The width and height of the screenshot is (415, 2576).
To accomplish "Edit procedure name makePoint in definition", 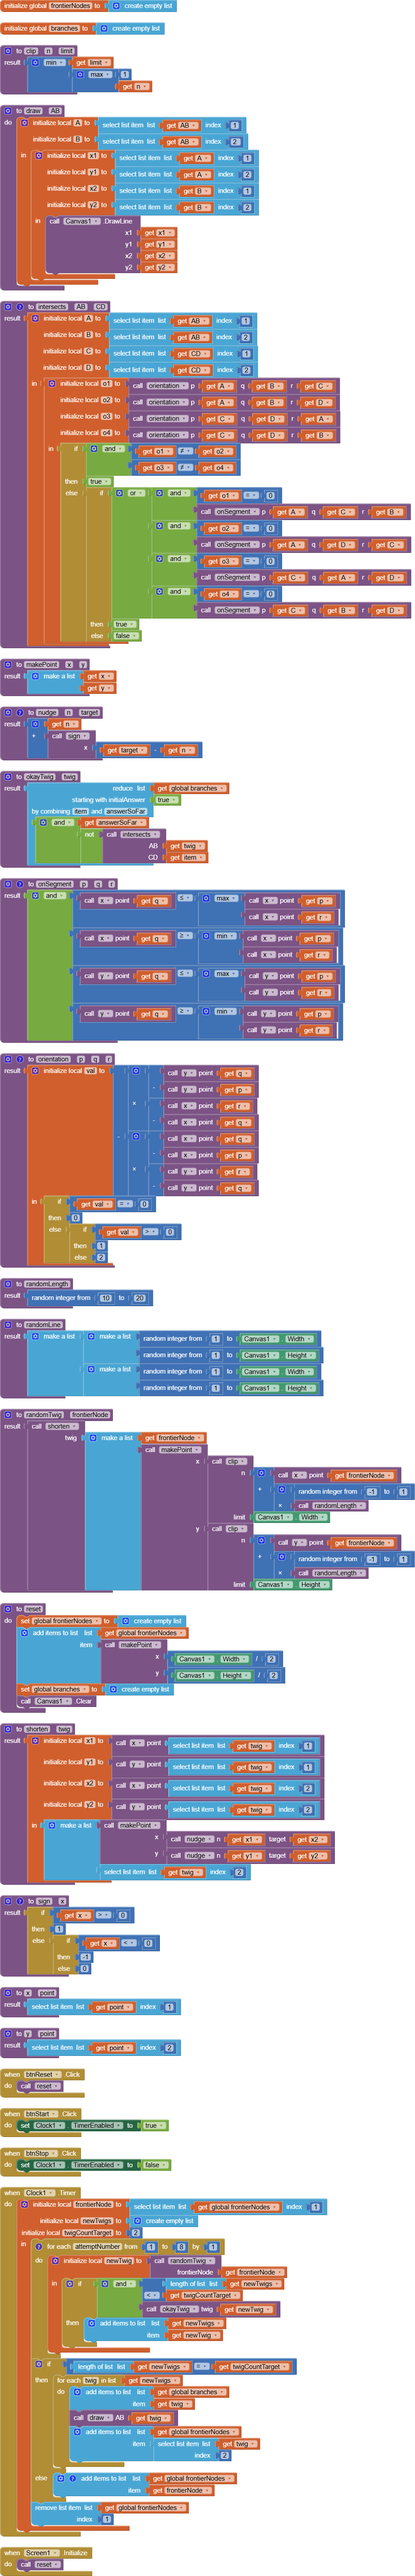I will (x=42, y=664).
